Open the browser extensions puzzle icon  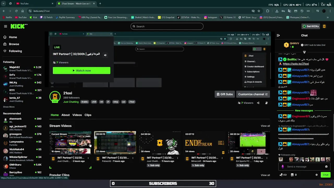(268, 11)
